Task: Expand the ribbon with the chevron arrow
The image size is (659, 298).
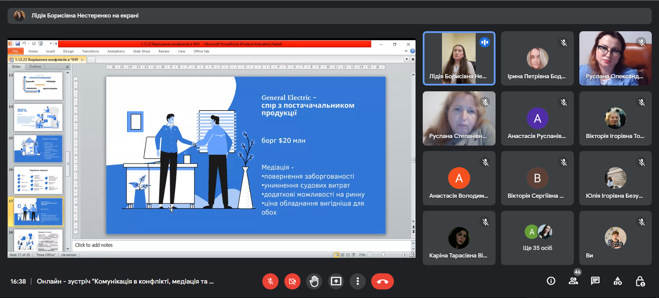Action: tap(406, 51)
